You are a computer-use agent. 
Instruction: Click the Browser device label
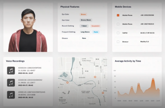[125, 42]
